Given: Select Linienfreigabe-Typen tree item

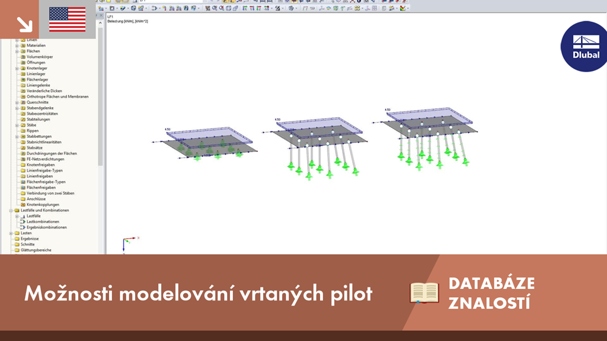Looking at the screenshot, I should pyautogui.click(x=44, y=170).
